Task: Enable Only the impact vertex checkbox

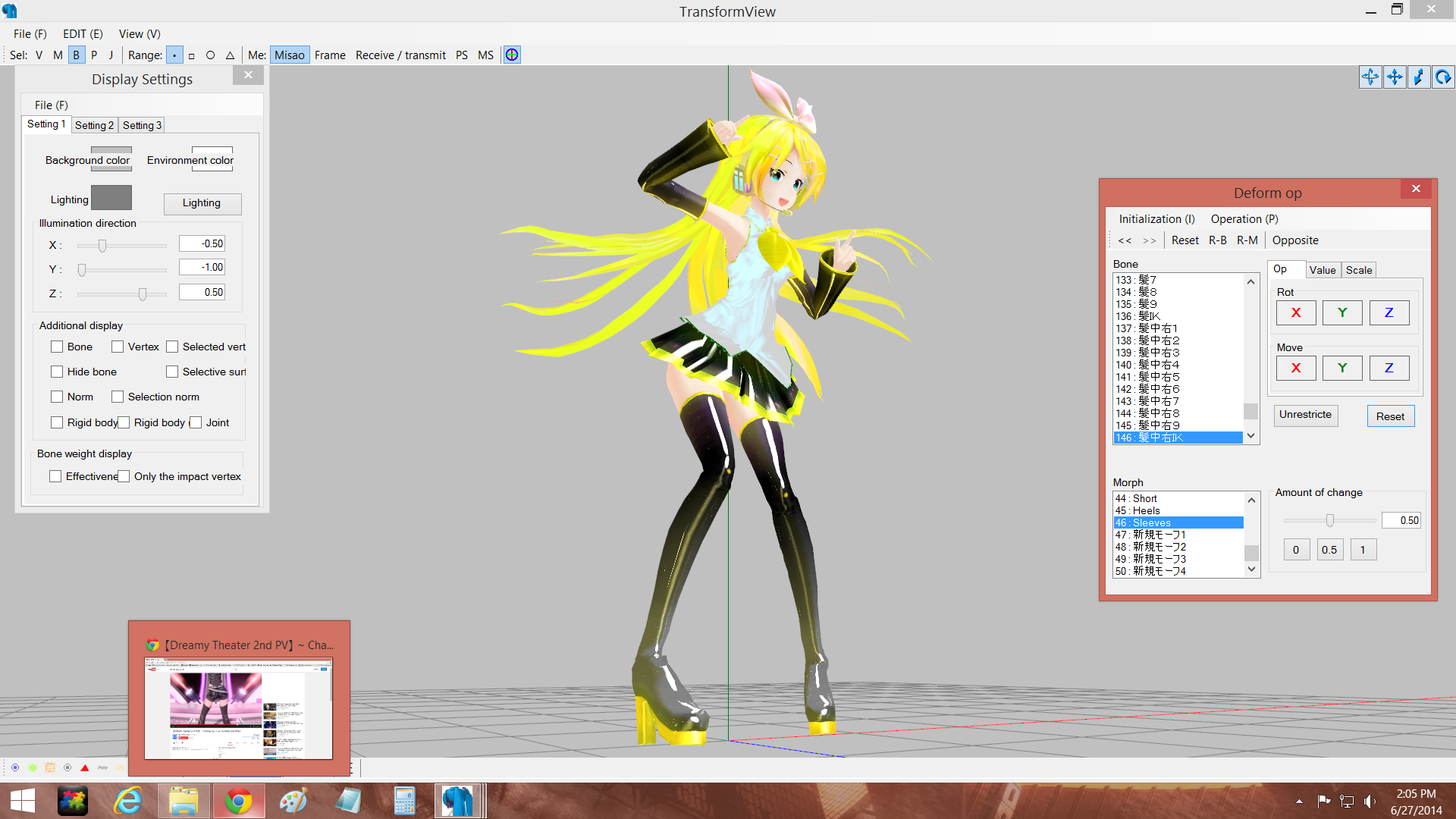Action: pyautogui.click(x=124, y=476)
